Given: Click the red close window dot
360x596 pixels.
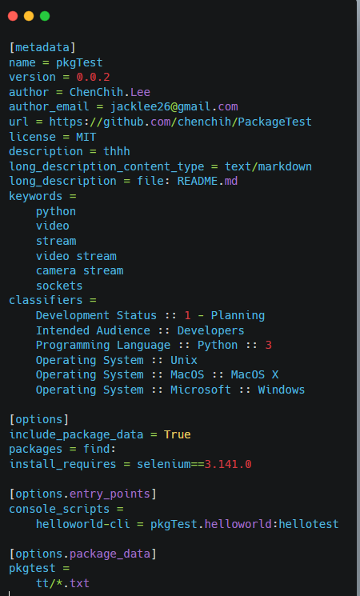Looking at the screenshot, I should coord(13,16).
